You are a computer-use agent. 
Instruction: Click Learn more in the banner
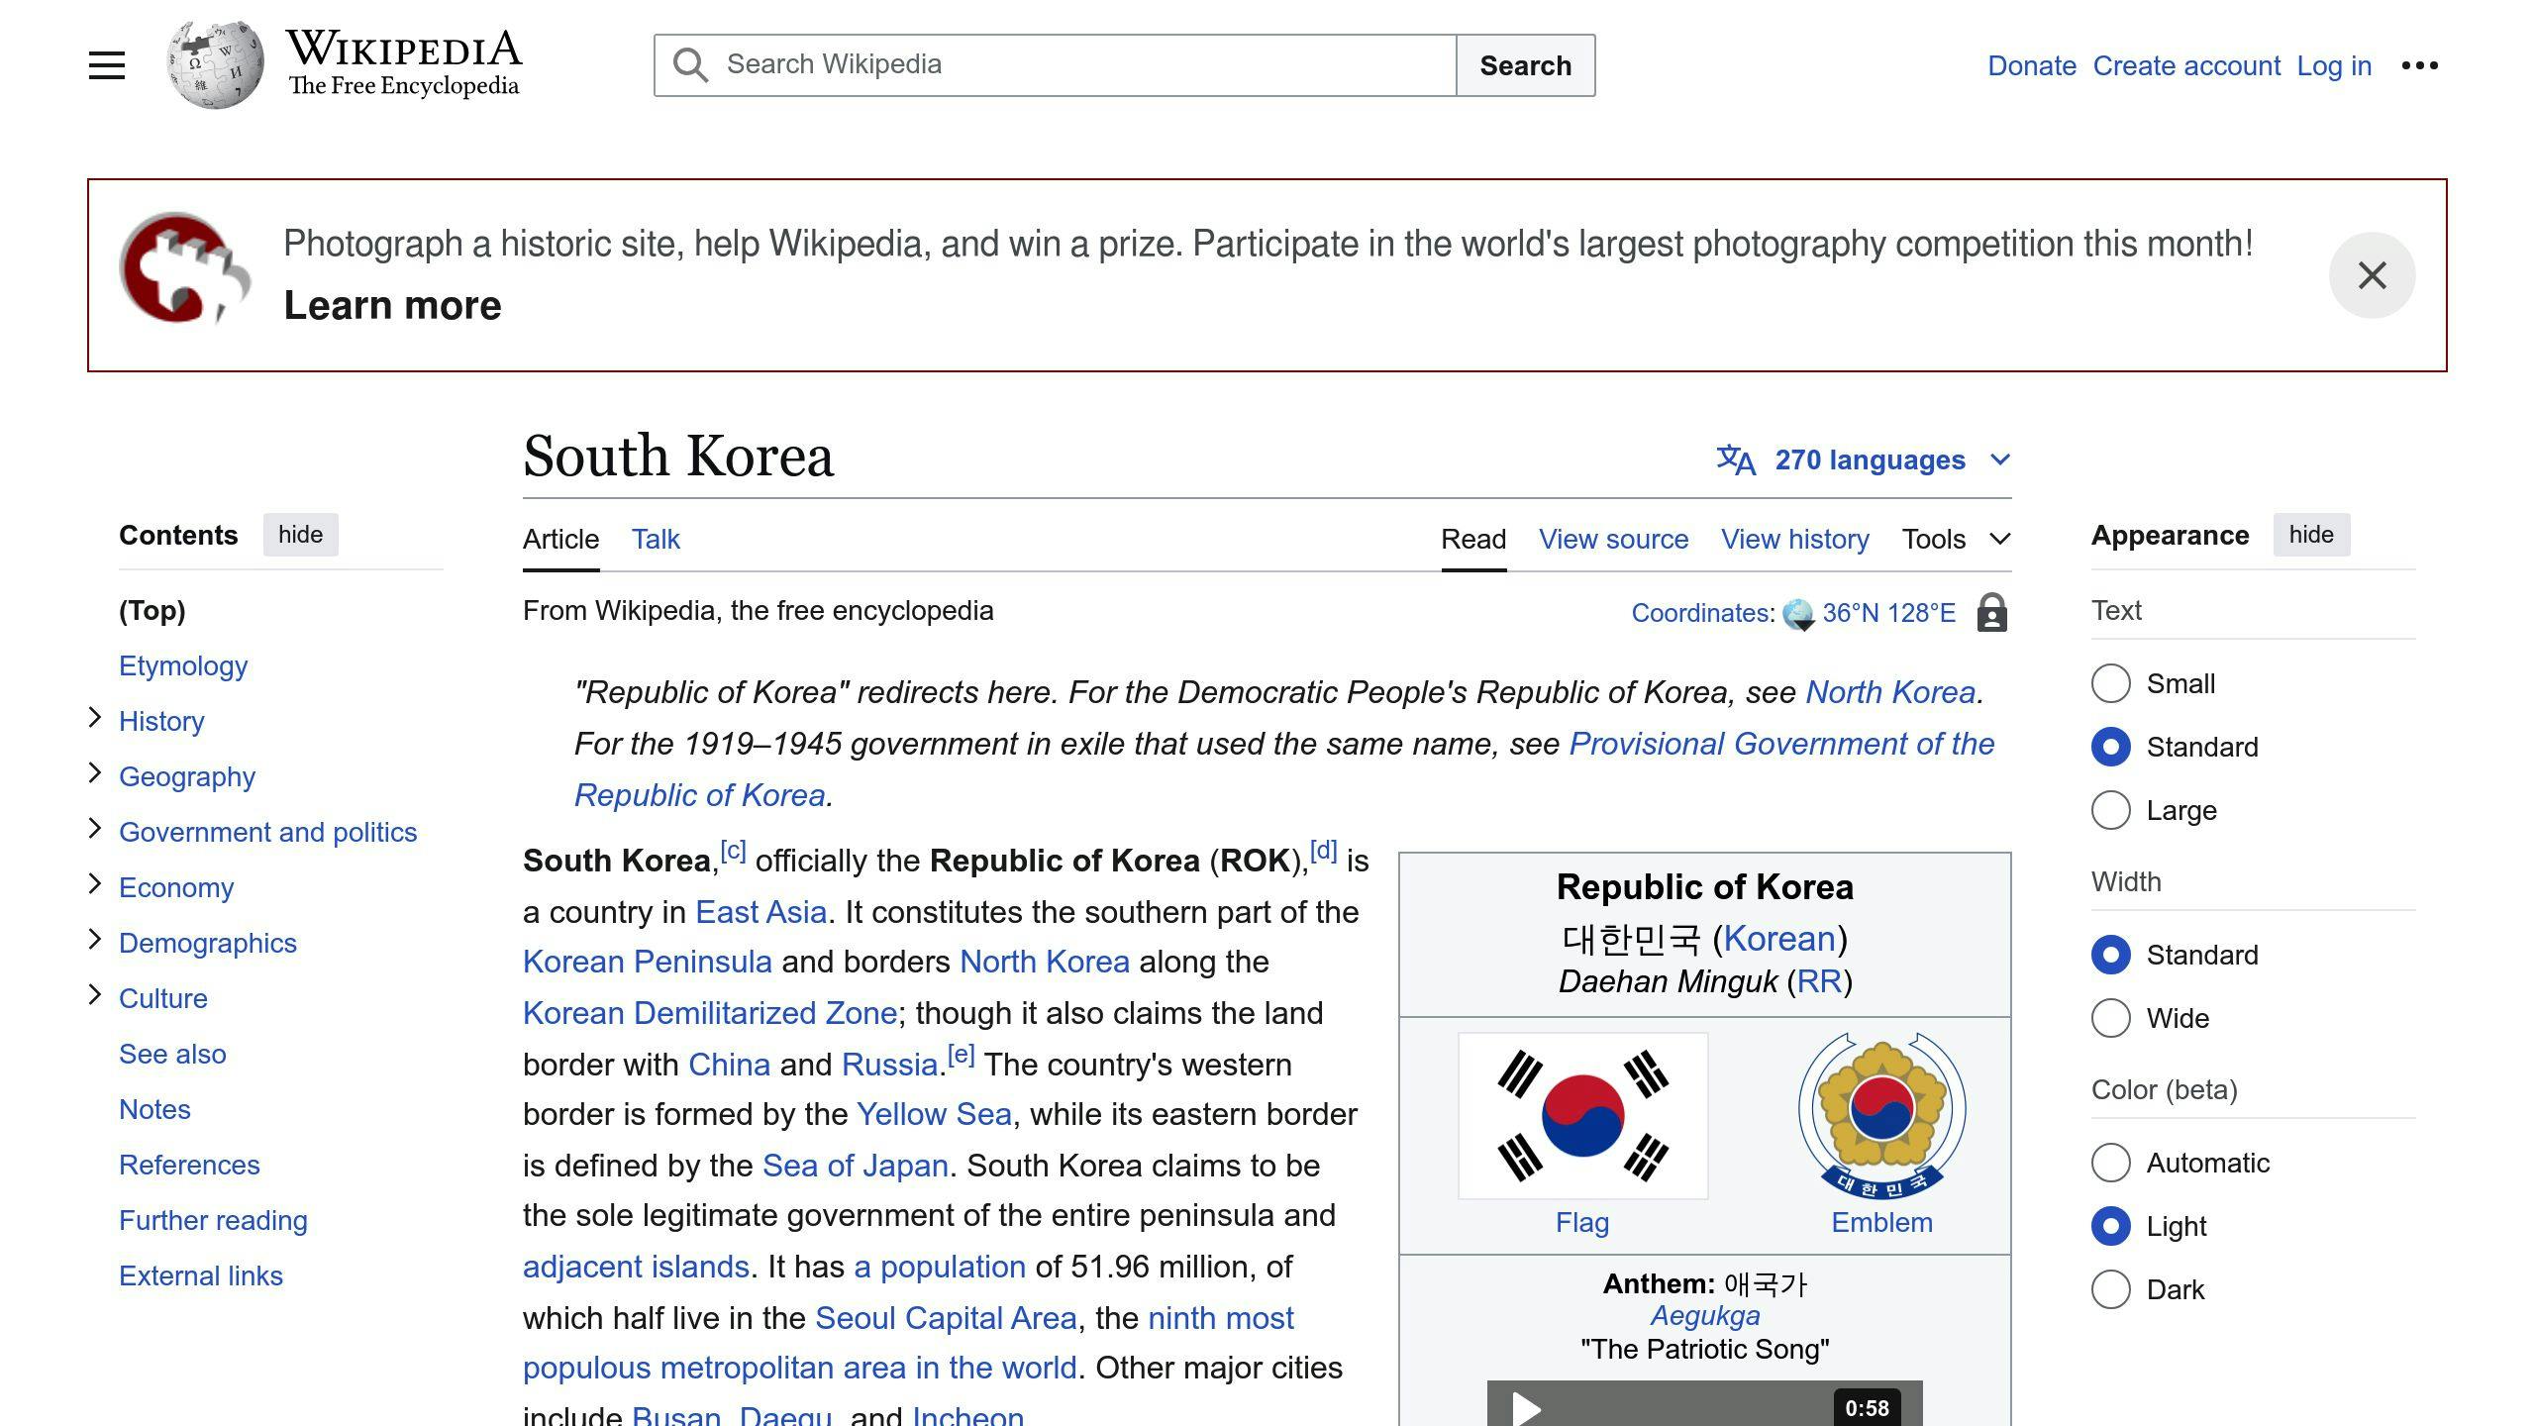[392, 305]
